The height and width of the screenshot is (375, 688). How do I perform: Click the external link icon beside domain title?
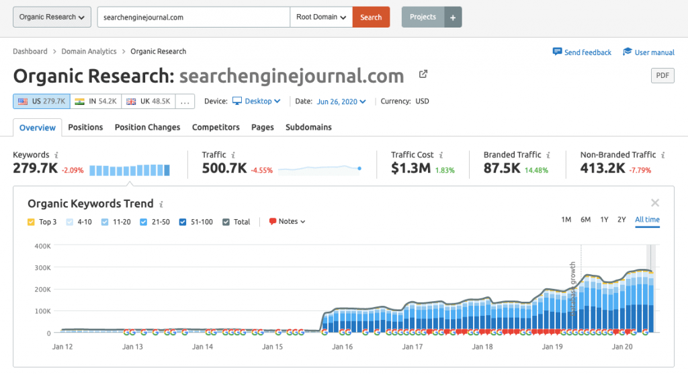pos(423,74)
